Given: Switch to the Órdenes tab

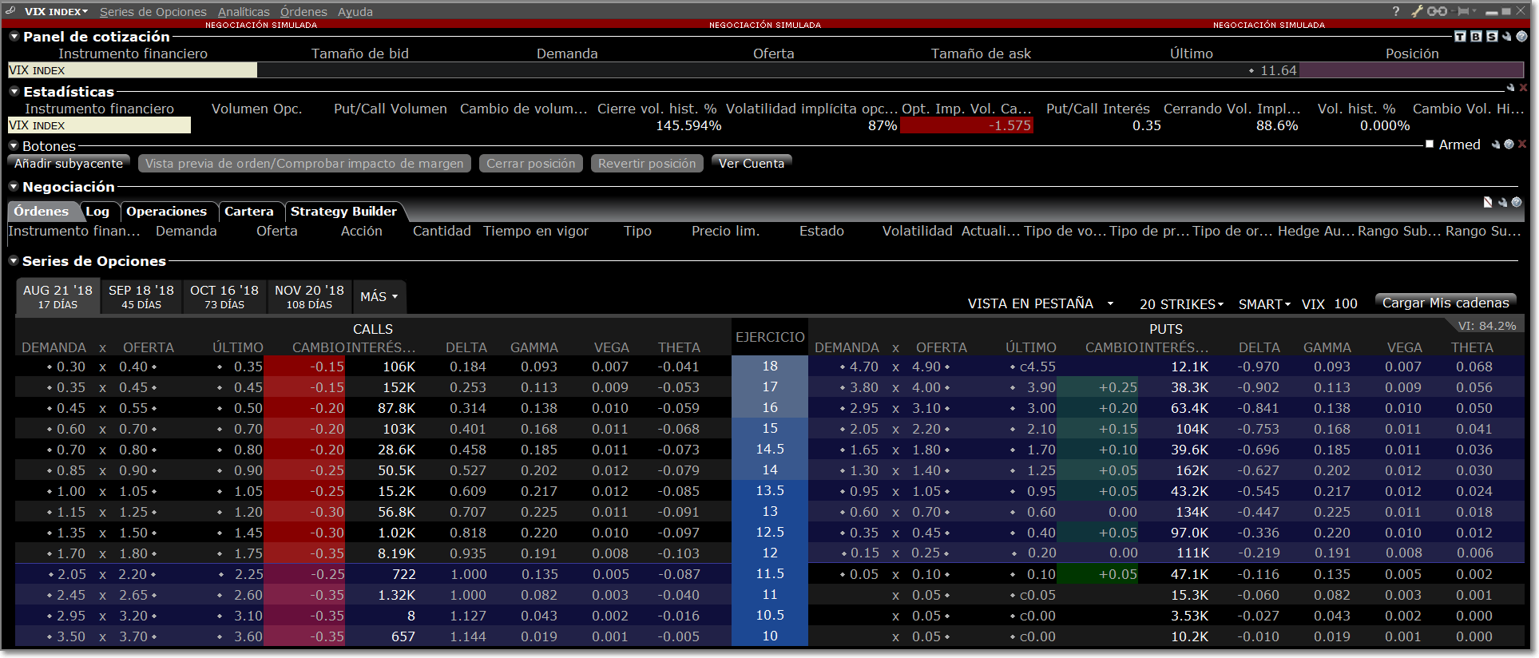Looking at the screenshot, I should coord(42,211).
